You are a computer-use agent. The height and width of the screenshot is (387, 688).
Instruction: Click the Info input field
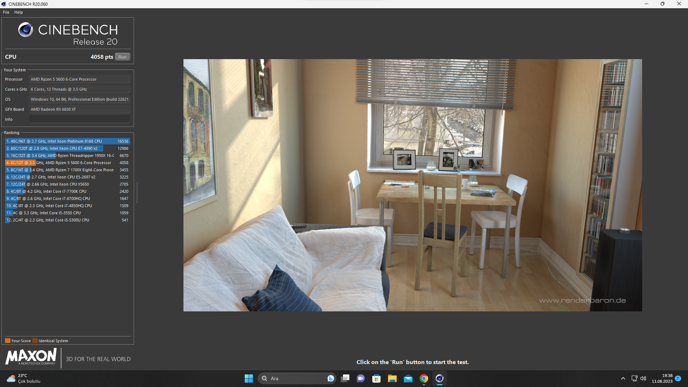coord(79,119)
